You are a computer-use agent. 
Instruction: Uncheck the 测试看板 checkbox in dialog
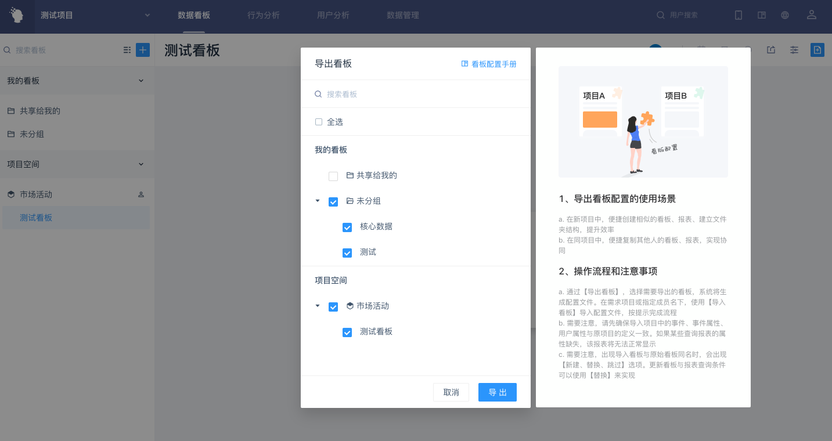(x=347, y=332)
